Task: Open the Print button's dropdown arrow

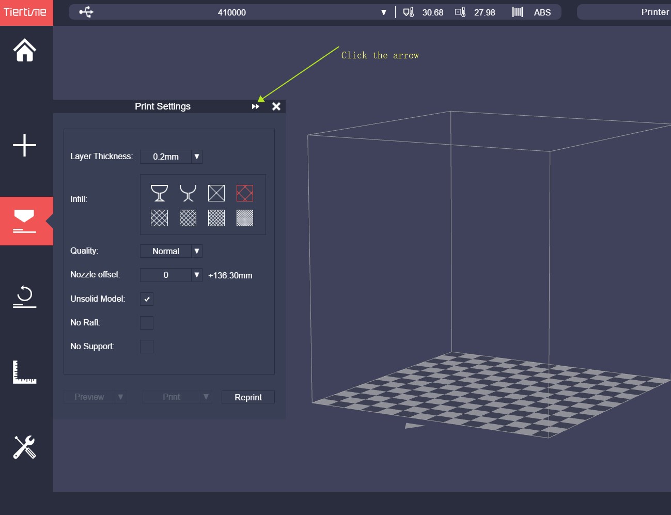Action: [206, 397]
